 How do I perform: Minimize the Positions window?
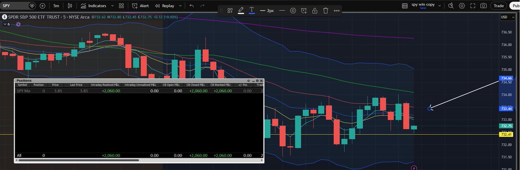253,81
